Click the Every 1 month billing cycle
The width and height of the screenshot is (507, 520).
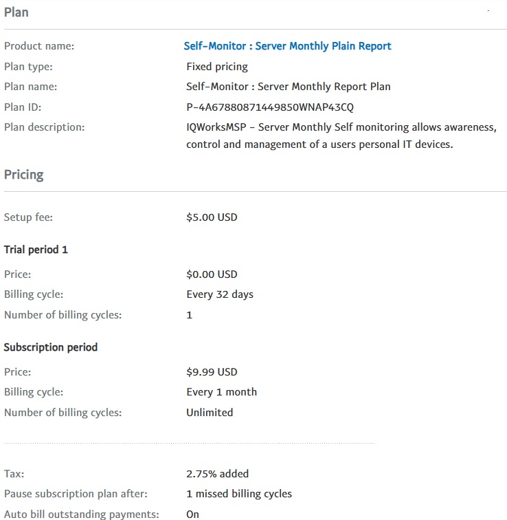point(221,392)
